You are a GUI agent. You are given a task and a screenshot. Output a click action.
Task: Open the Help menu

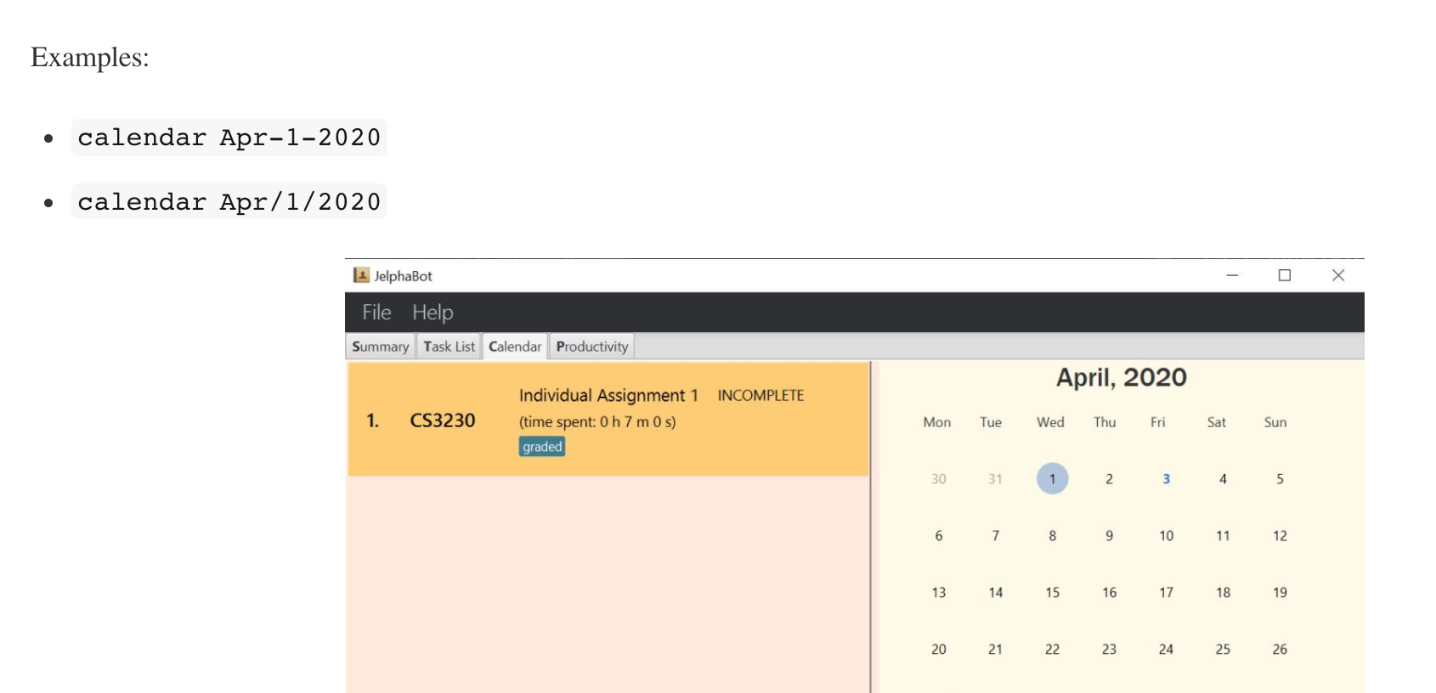(x=432, y=313)
